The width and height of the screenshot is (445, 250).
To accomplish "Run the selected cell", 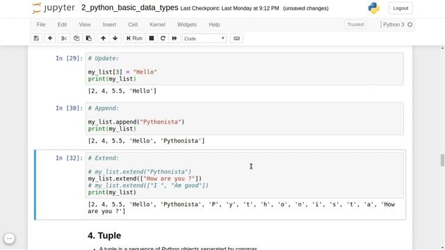I will 134,38.
